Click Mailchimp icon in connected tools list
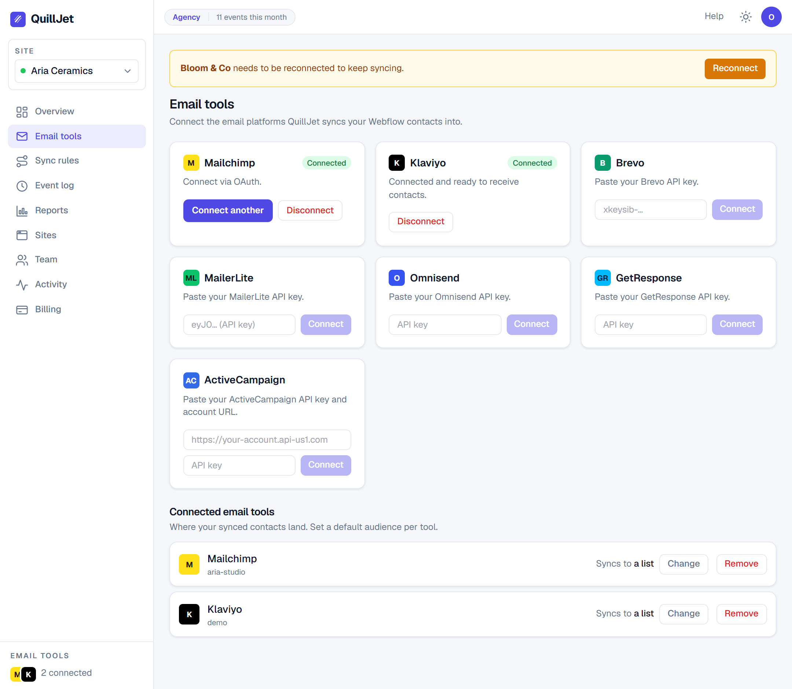Screen dimensions: 792x689 coord(189,564)
